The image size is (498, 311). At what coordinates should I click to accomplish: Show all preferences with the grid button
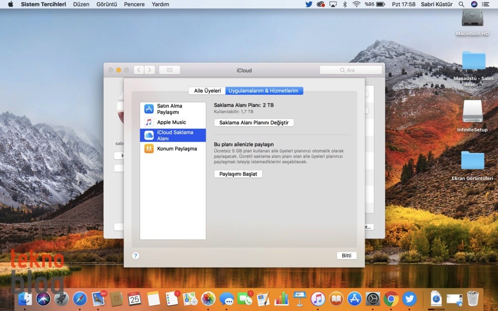point(170,70)
